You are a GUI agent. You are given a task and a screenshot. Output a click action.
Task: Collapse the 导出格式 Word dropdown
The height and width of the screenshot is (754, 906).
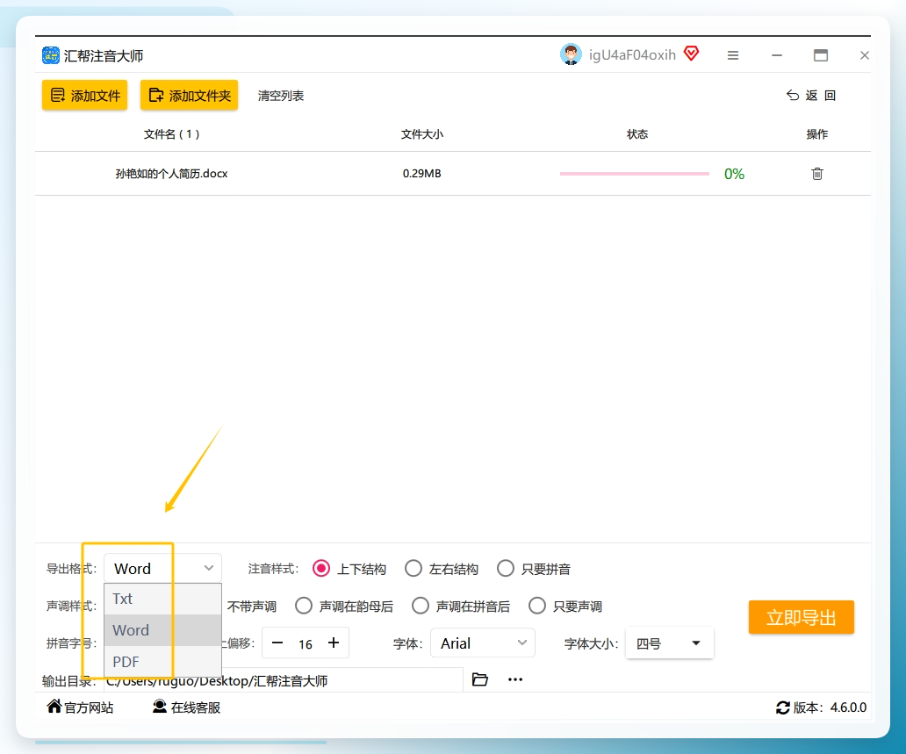click(163, 569)
